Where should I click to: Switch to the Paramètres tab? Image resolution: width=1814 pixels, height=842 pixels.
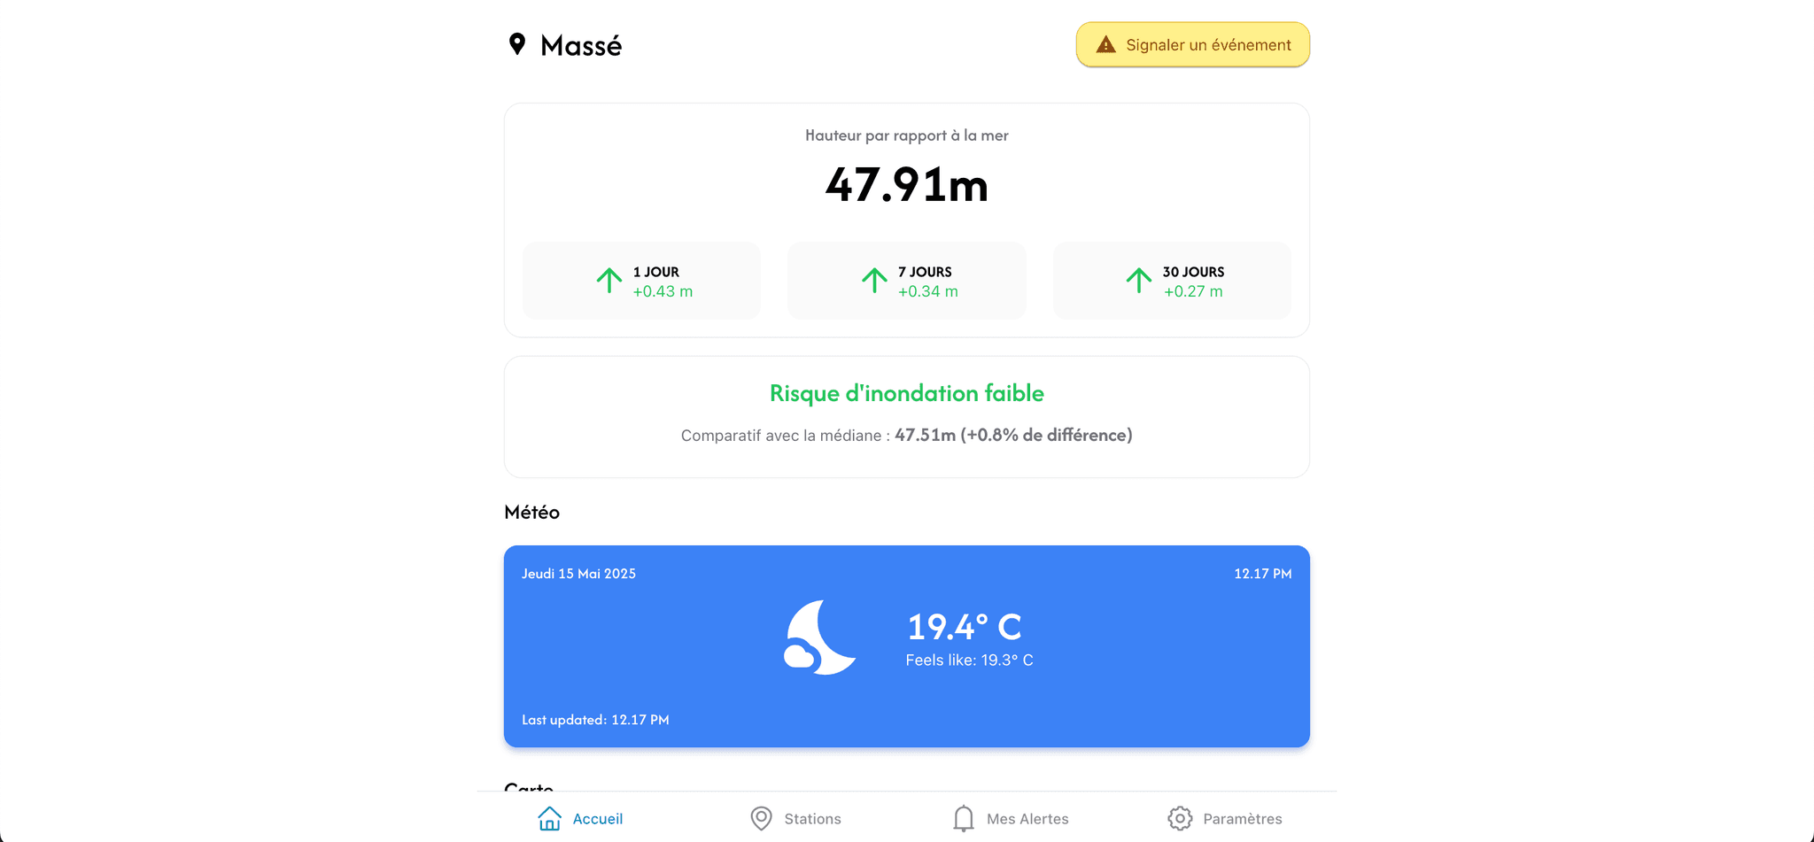pos(1225,818)
